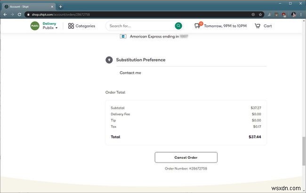
Task: Open the Categories grid icon
Action: (71, 26)
